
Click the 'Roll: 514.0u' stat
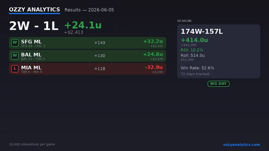(x=193, y=56)
